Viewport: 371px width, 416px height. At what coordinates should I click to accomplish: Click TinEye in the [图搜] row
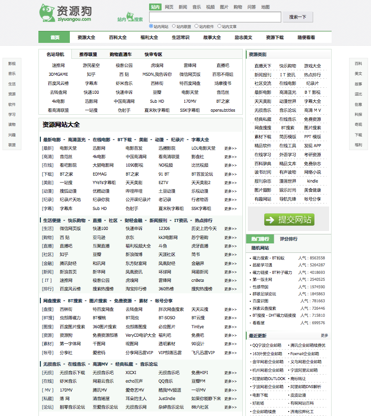click(x=197, y=327)
